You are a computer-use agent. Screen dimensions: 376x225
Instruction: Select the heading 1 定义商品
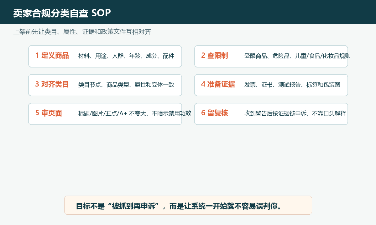click(x=52, y=56)
